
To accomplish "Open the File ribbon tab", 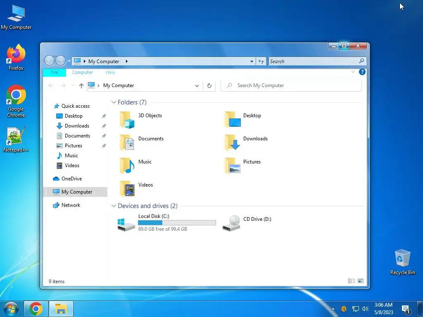I will coord(54,72).
